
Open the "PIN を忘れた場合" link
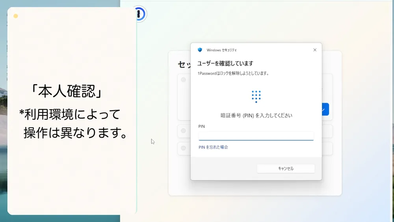213,147
